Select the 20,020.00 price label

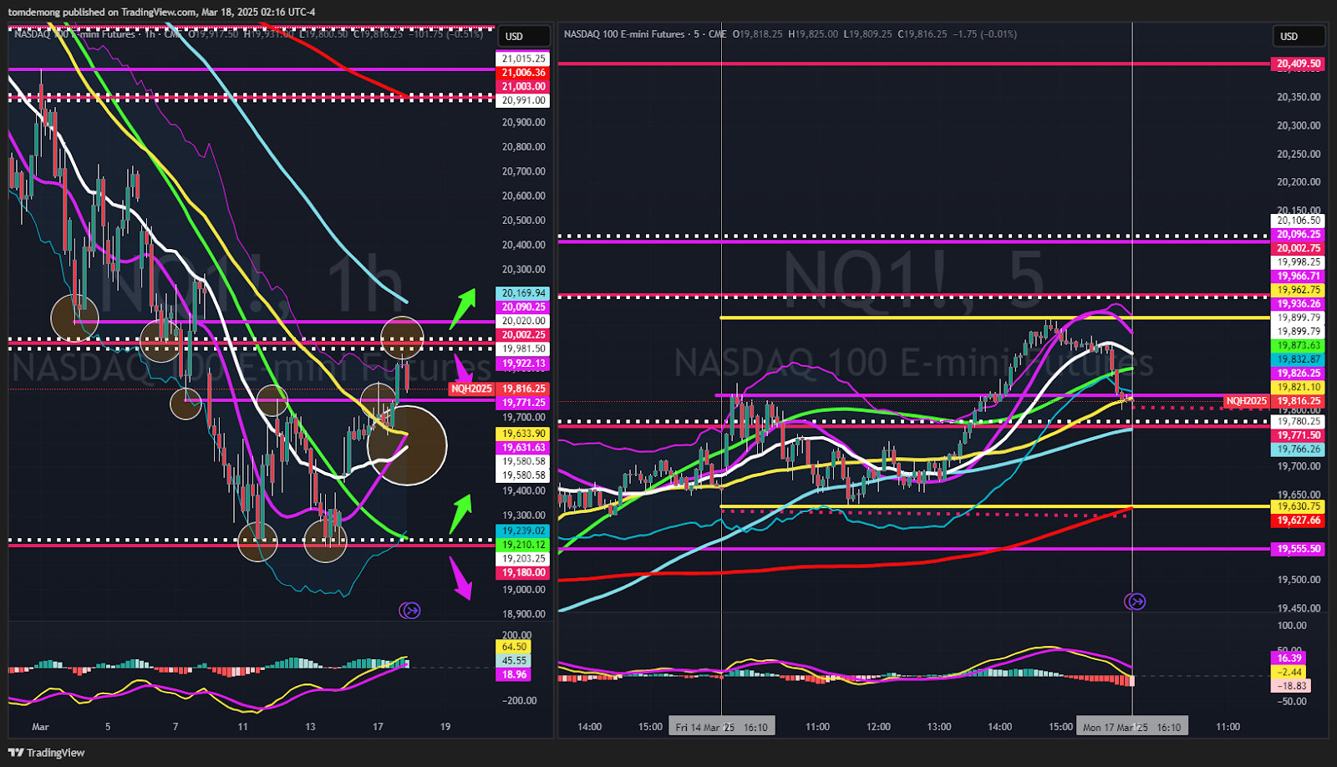[524, 321]
